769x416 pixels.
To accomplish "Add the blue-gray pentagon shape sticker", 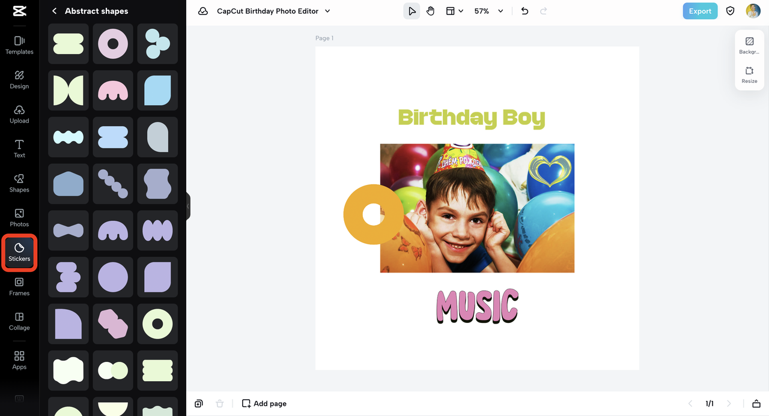I will tap(68, 184).
